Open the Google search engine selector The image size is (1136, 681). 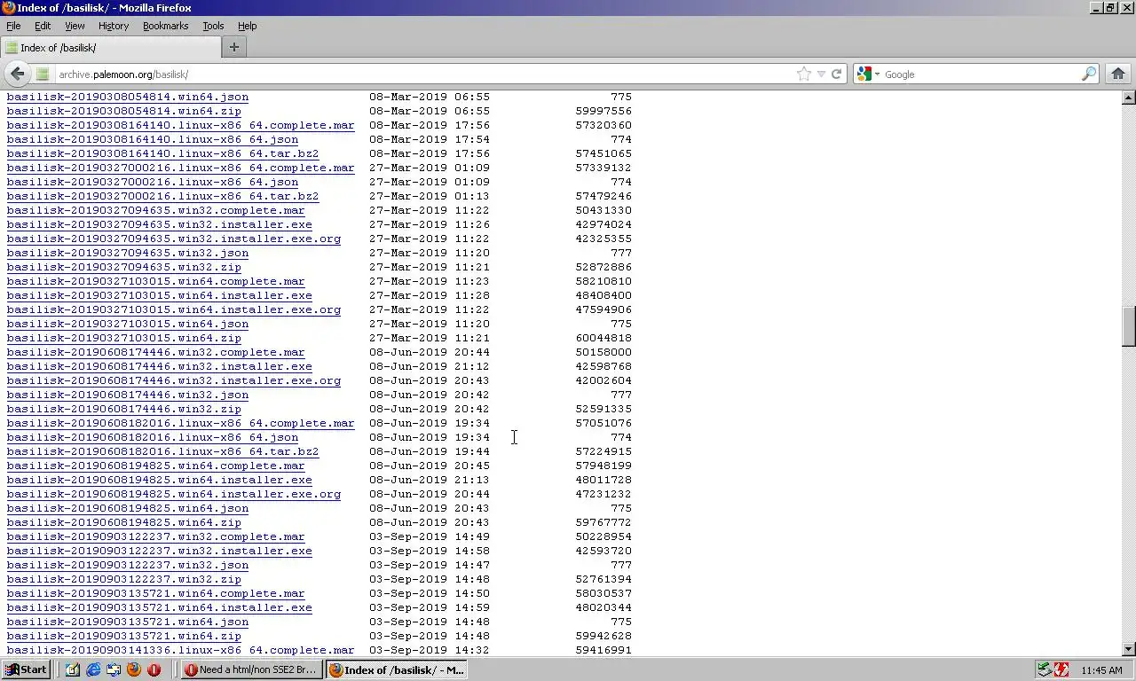869,74
